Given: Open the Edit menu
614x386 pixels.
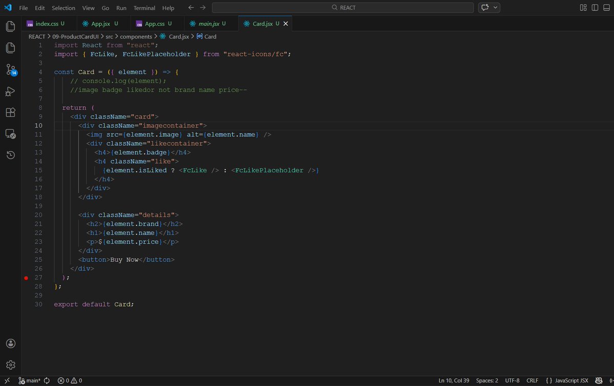Looking at the screenshot, I should pos(40,8).
